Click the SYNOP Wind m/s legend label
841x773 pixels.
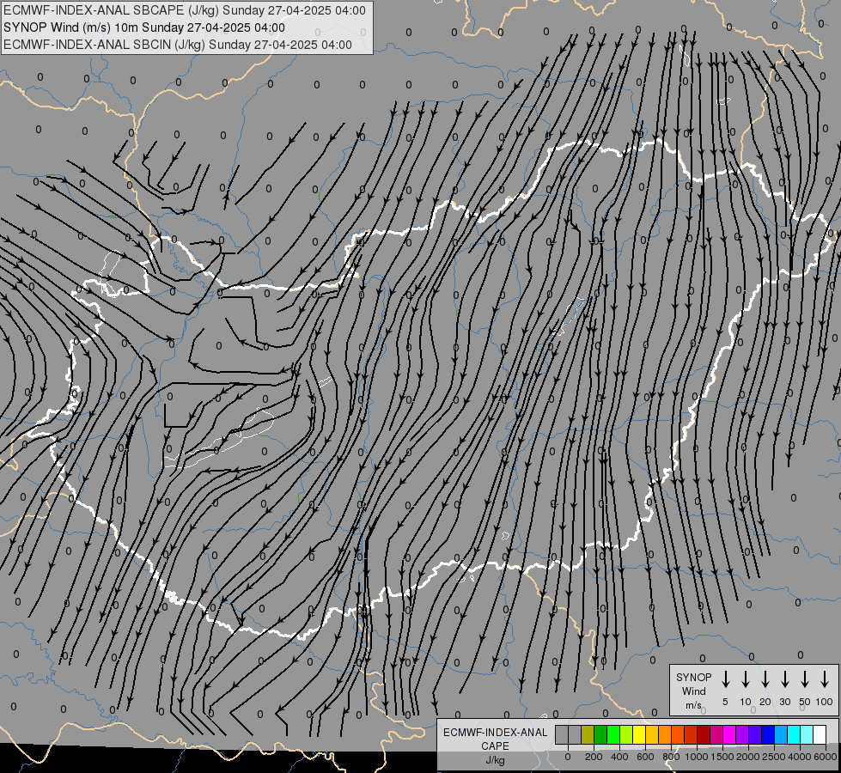click(x=693, y=691)
